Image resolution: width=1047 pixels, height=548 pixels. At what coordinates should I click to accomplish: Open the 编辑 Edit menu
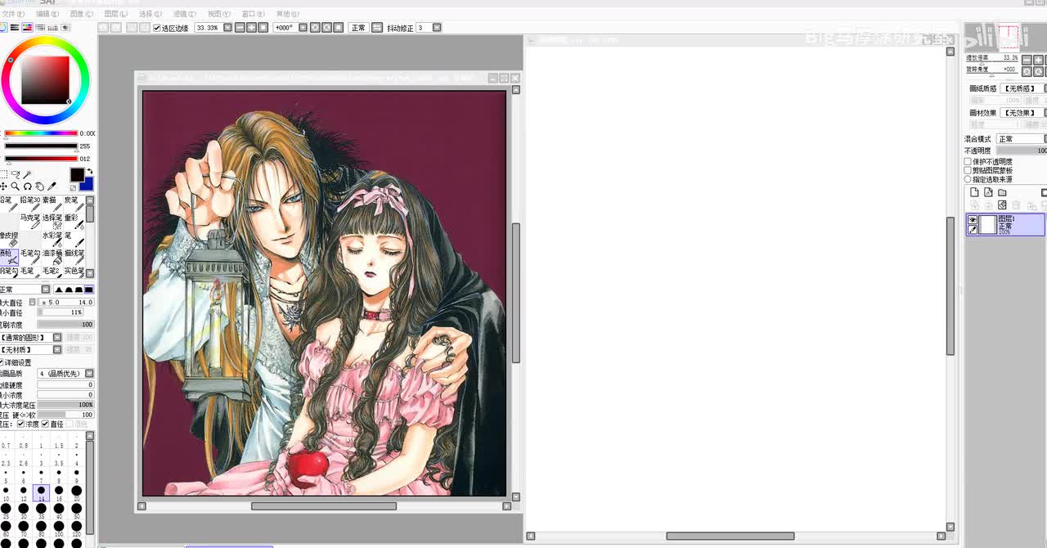[x=47, y=14]
